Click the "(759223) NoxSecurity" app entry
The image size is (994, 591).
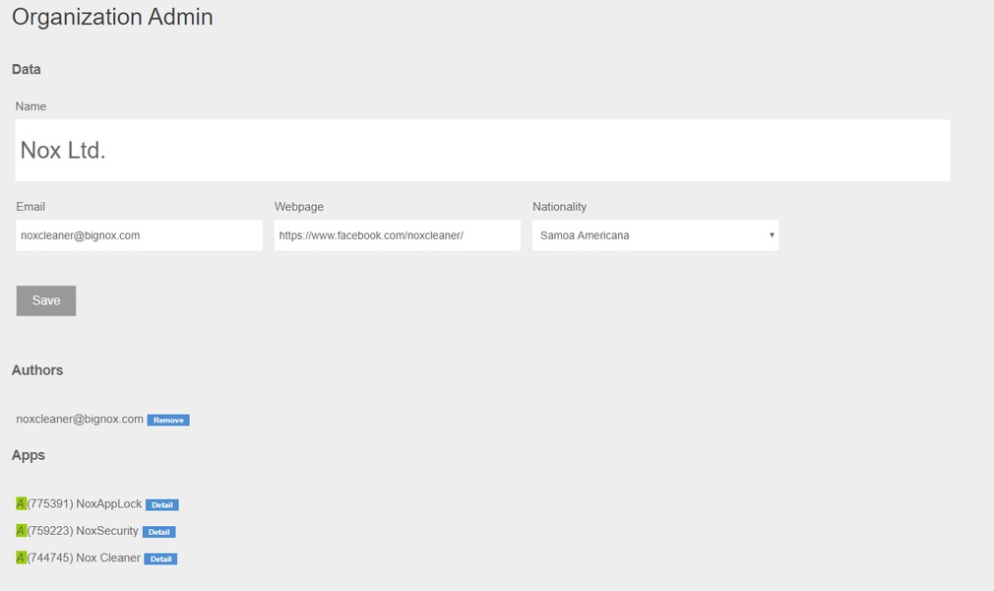click(x=83, y=531)
